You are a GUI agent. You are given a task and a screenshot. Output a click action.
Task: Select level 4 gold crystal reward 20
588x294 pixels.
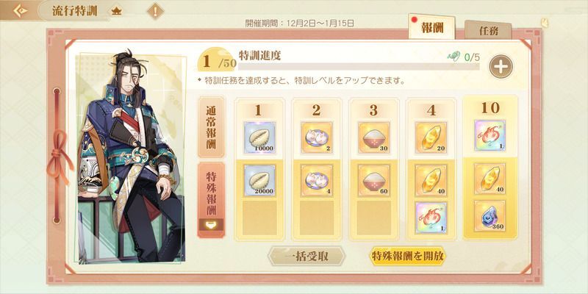431,137
